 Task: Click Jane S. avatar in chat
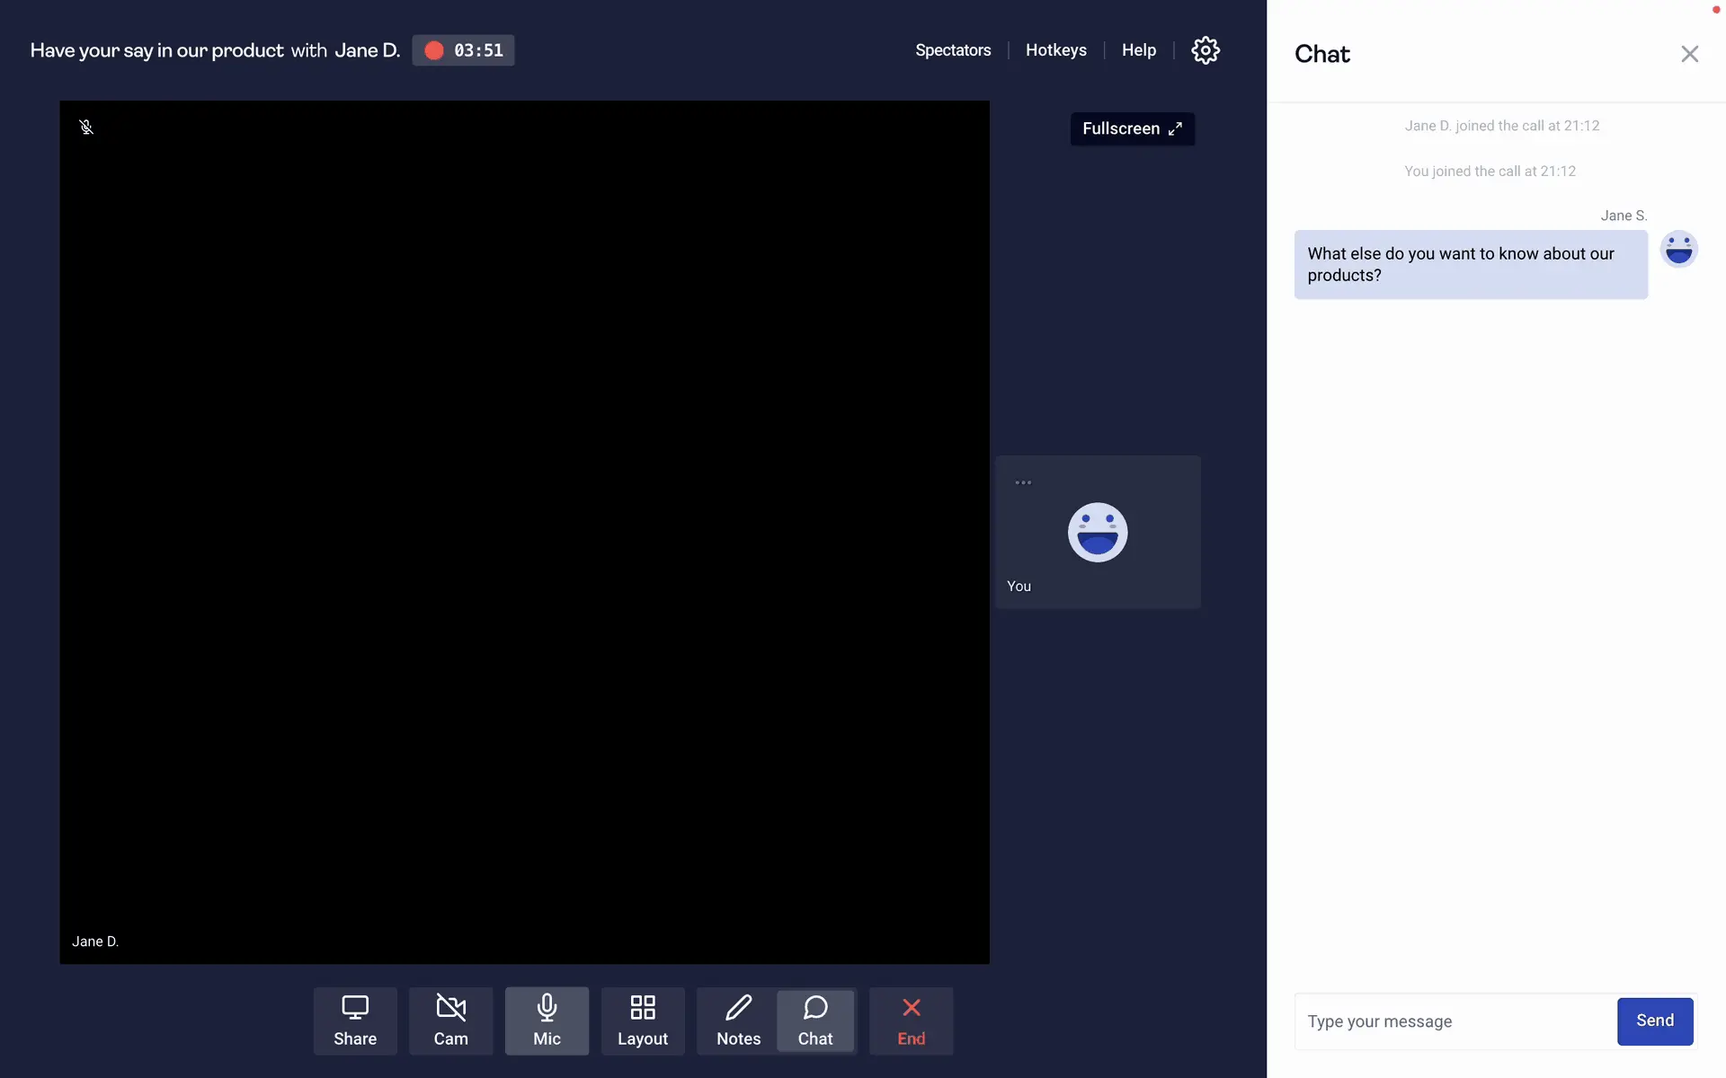1678,249
